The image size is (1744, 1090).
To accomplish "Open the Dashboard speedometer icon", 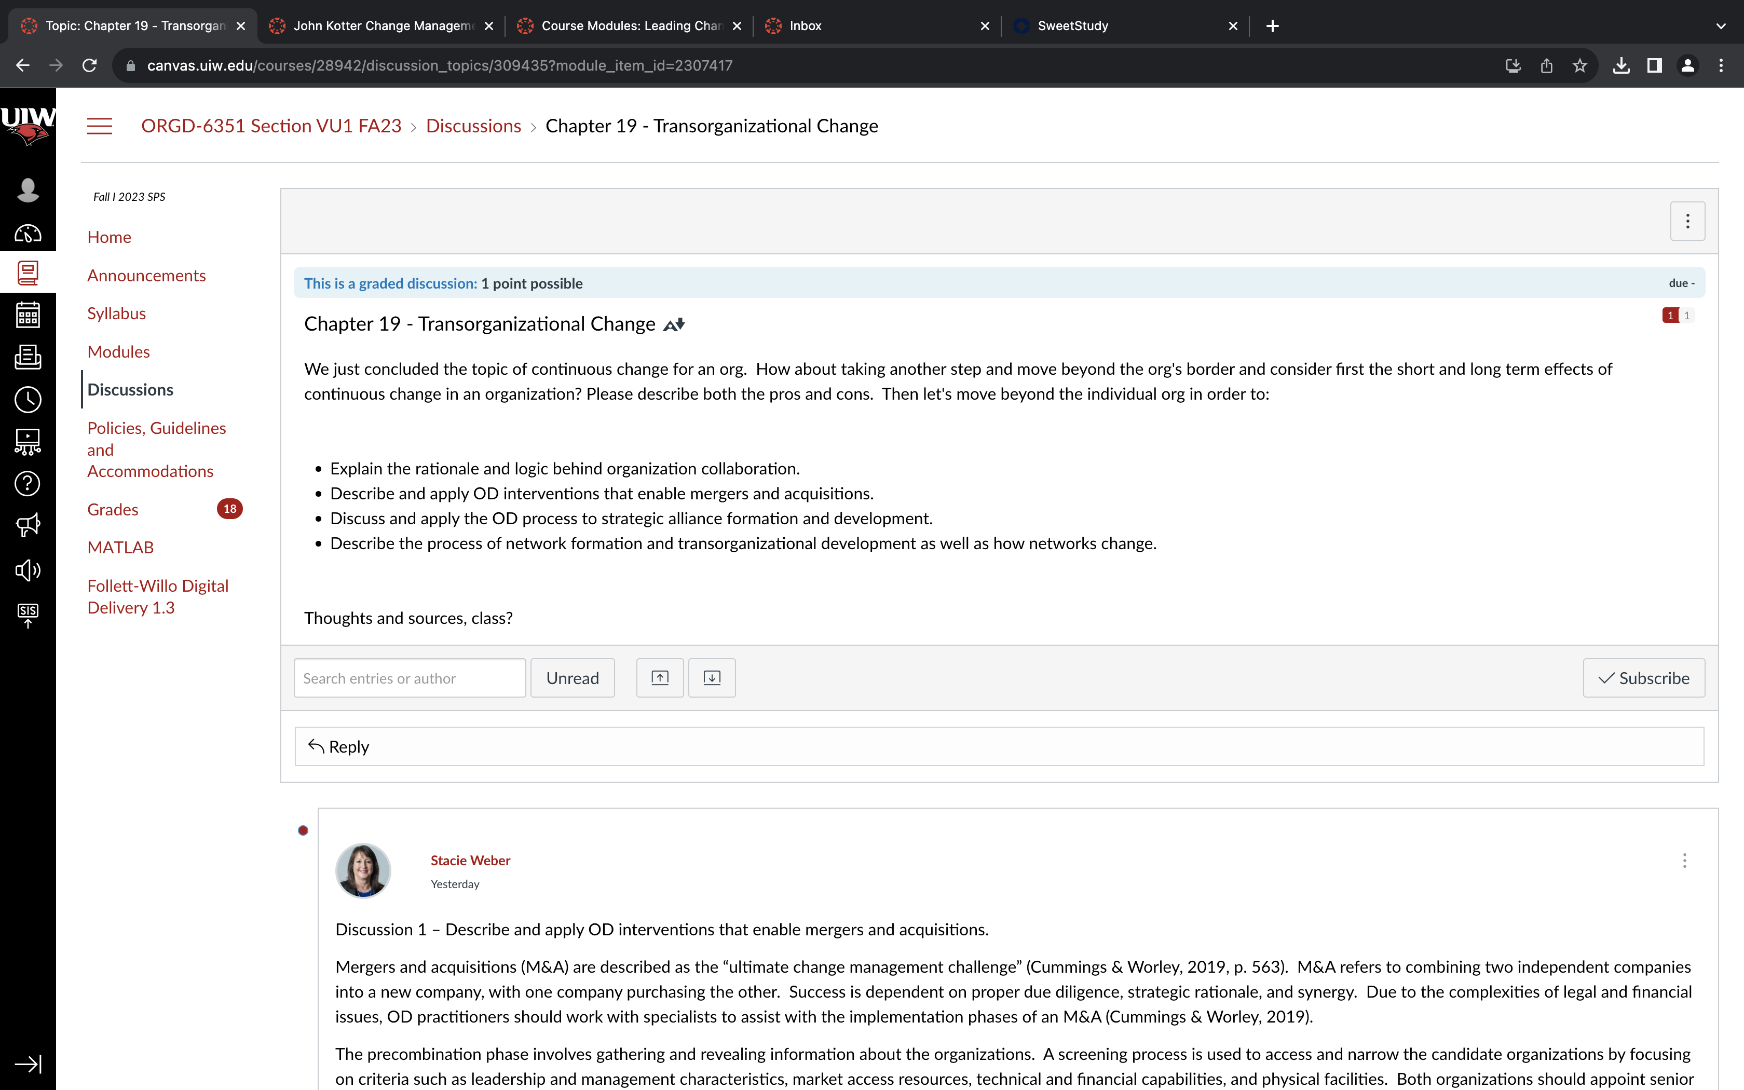I will click(28, 234).
